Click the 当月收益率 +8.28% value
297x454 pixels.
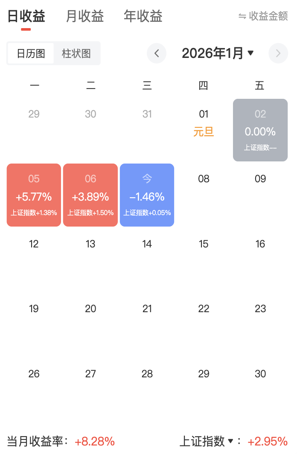[x=95, y=442]
